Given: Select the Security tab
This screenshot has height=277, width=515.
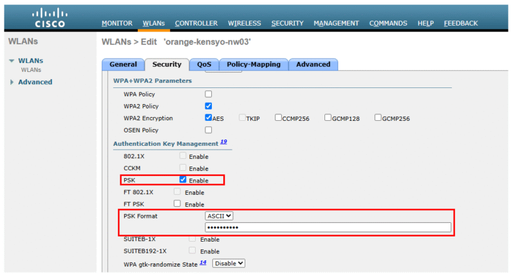Looking at the screenshot, I should pyautogui.click(x=167, y=64).
